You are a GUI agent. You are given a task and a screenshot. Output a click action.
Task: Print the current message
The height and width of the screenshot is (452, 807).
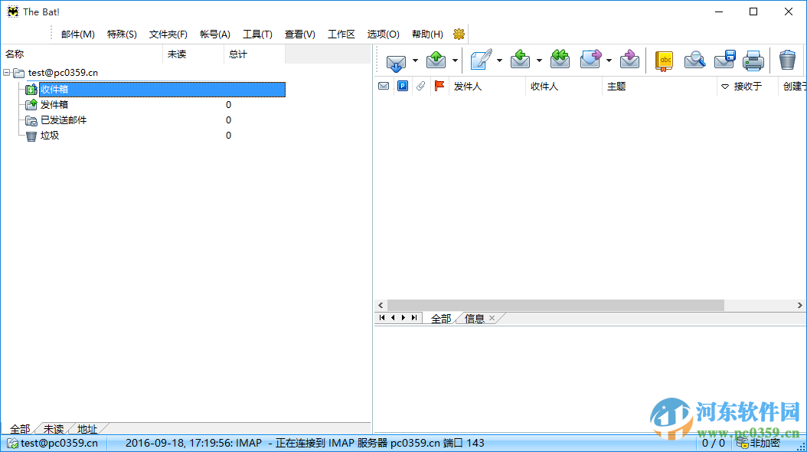click(x=753, y=60)
